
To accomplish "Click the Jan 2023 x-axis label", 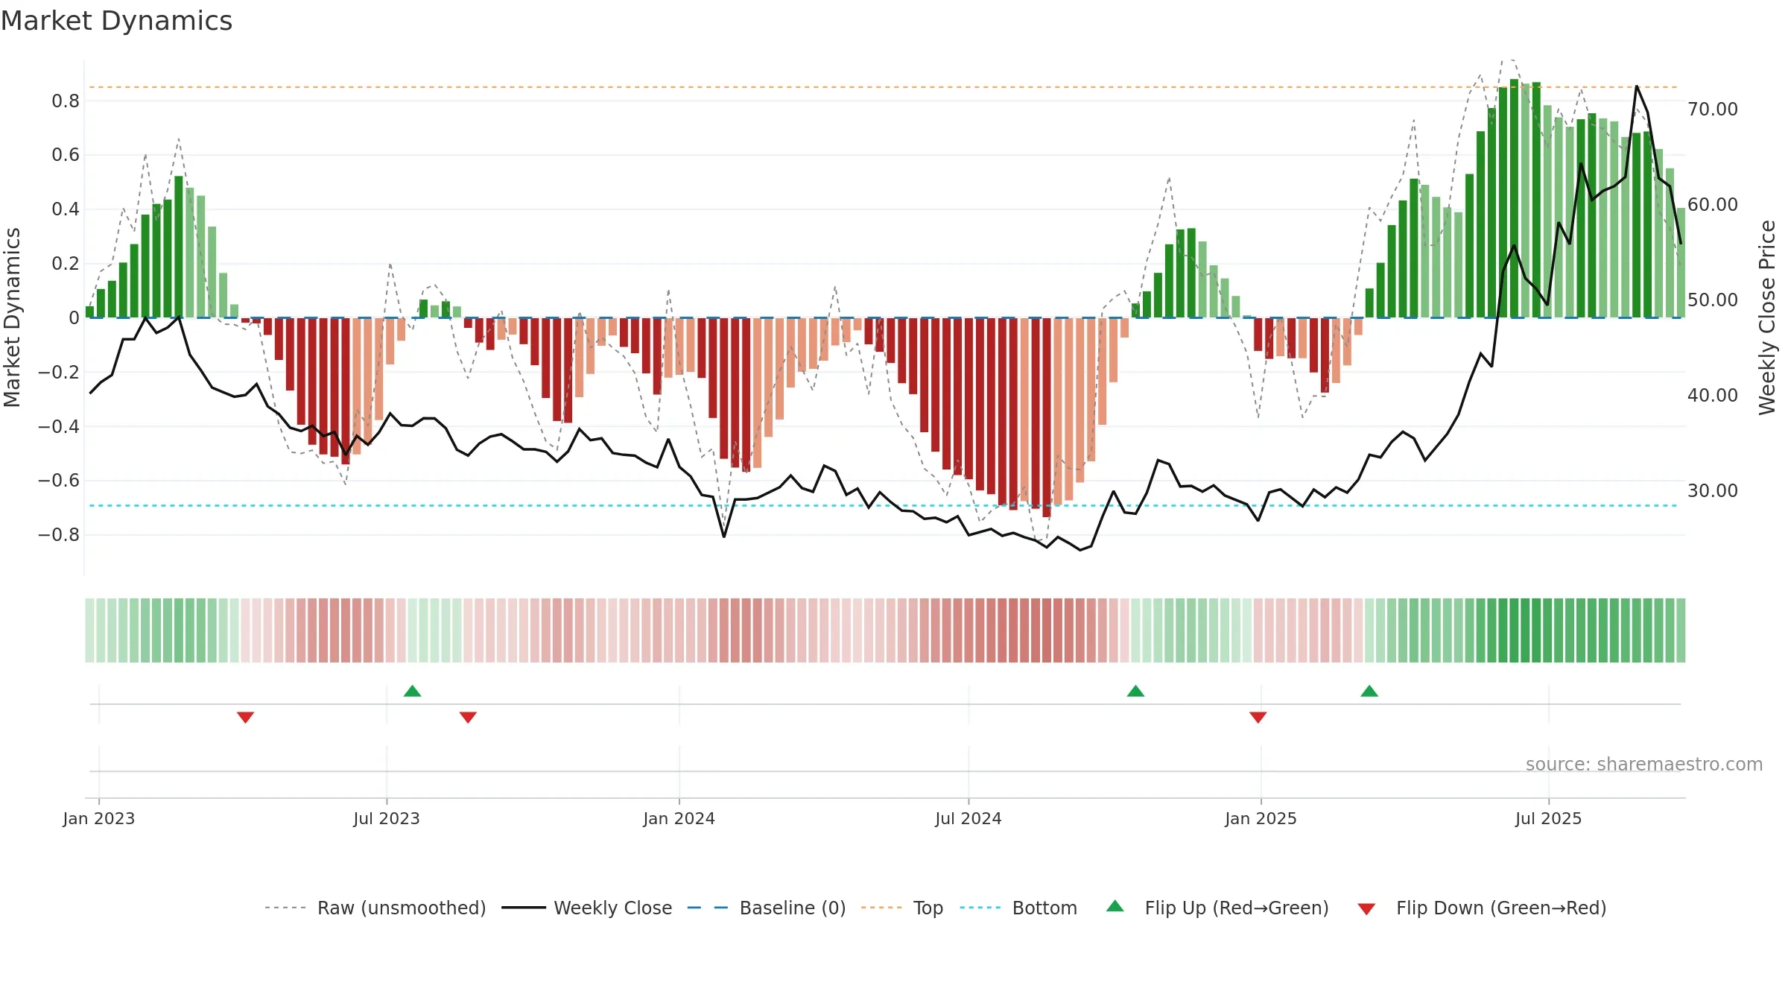I will 99,818.
